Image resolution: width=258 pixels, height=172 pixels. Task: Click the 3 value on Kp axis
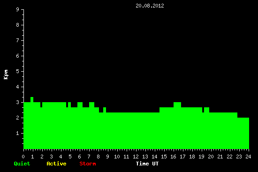pyautogui.click(x=18, y=102)
